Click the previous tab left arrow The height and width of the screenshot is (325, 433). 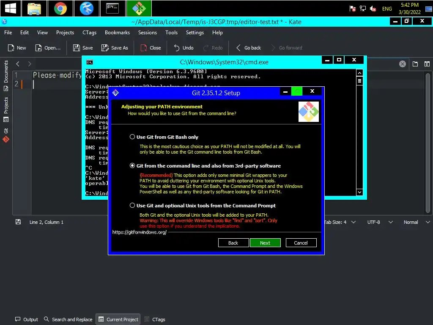pos(18,64)
